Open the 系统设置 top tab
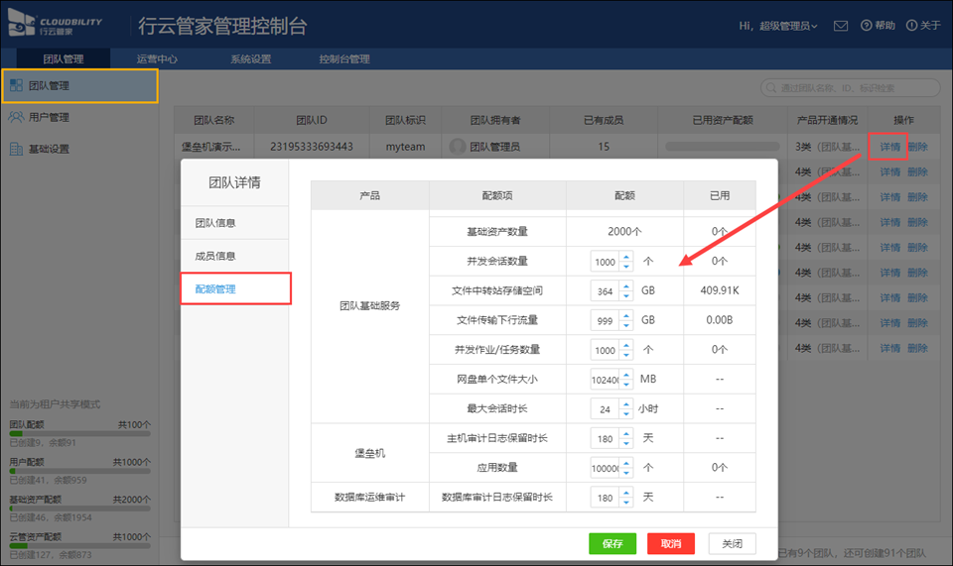 click(x=250, y=59)
